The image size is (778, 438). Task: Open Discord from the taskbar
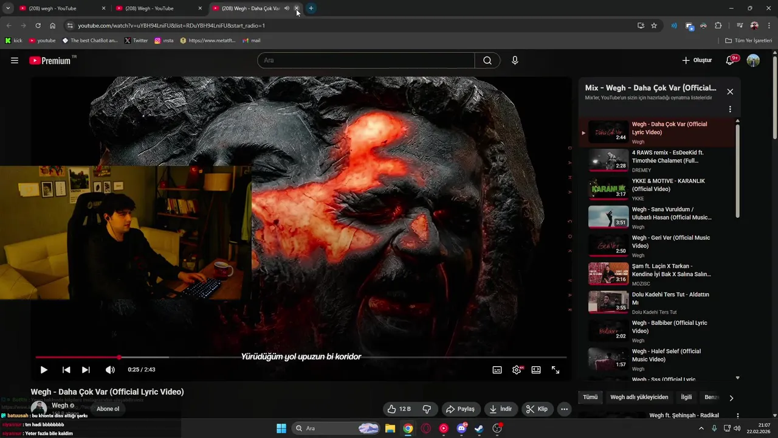coord(461,428)
